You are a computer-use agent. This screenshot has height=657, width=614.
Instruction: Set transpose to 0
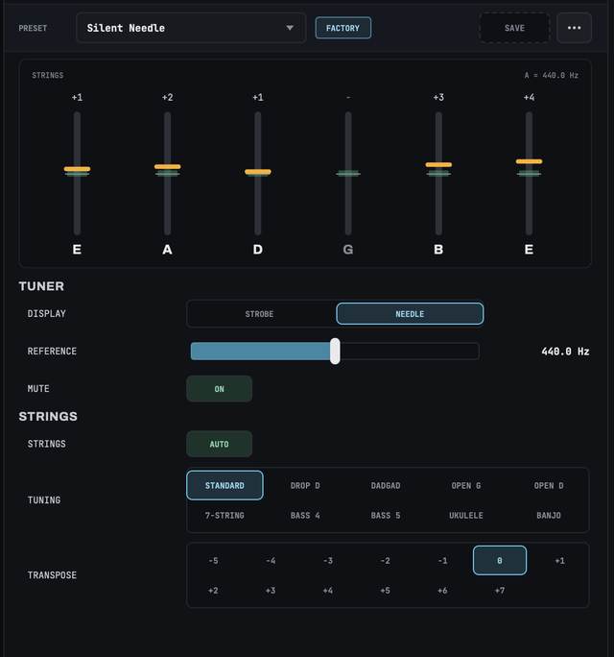(500, 560)
